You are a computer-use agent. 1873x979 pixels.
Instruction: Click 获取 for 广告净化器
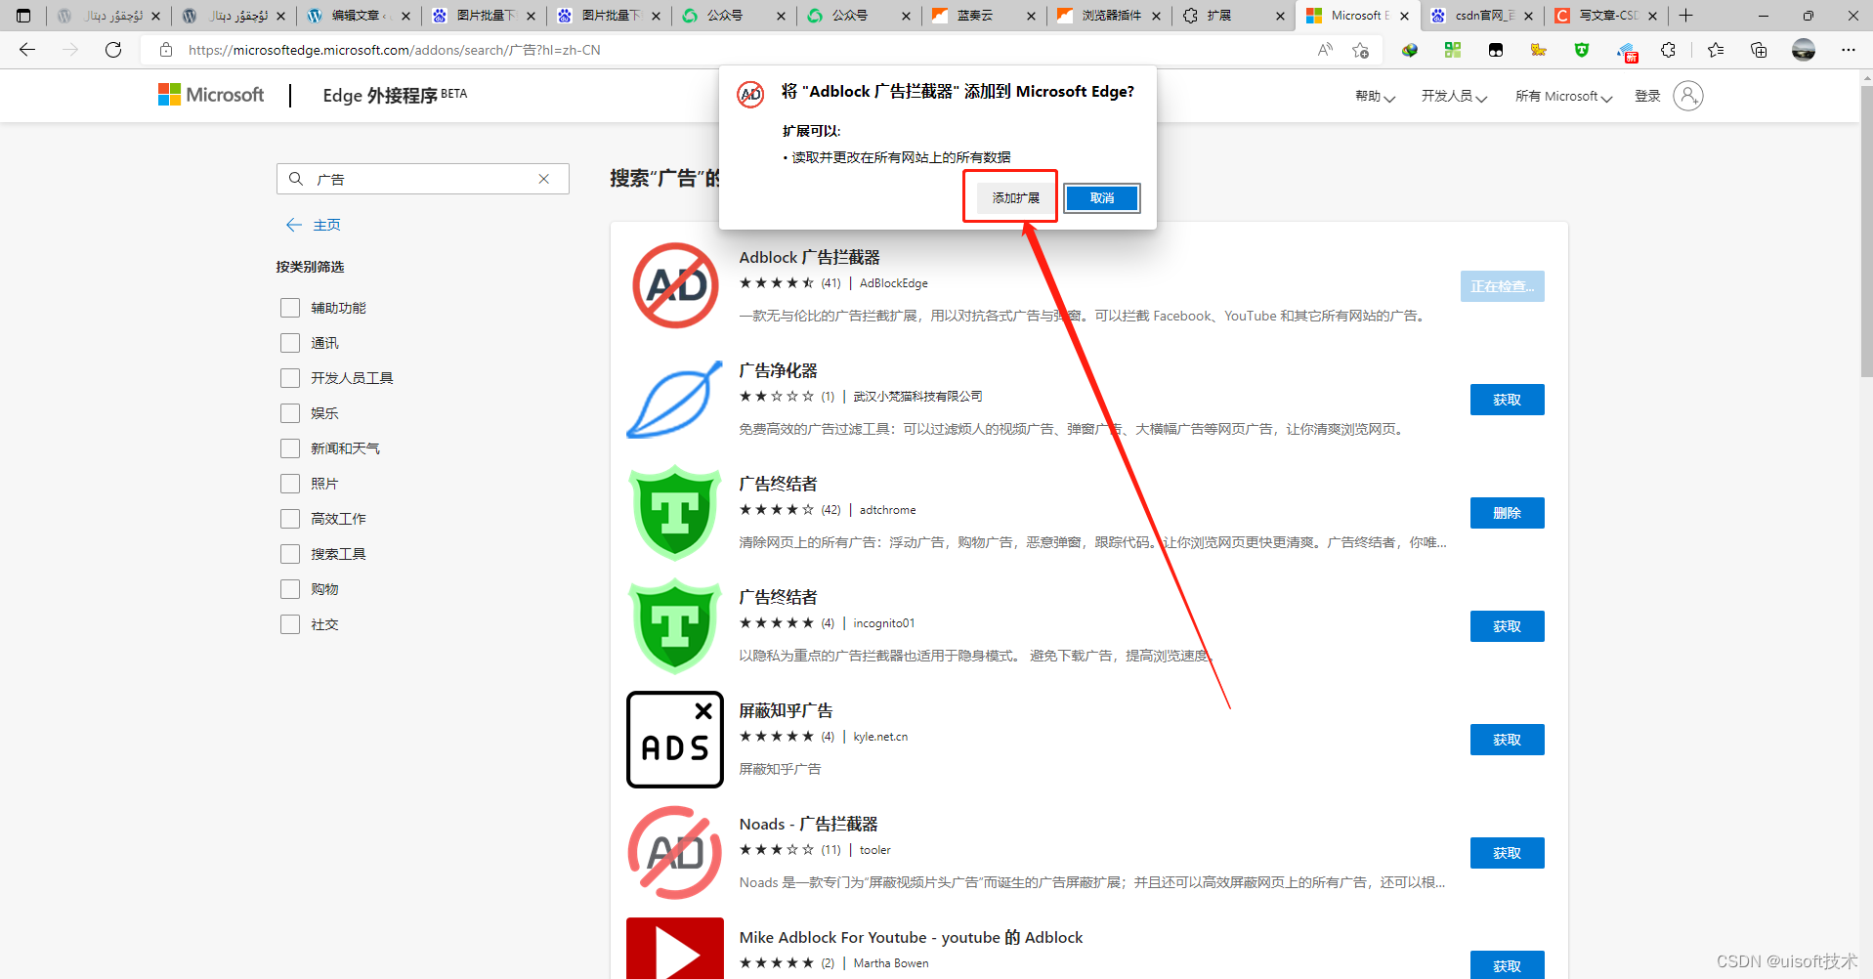[x=1507, y=400]
